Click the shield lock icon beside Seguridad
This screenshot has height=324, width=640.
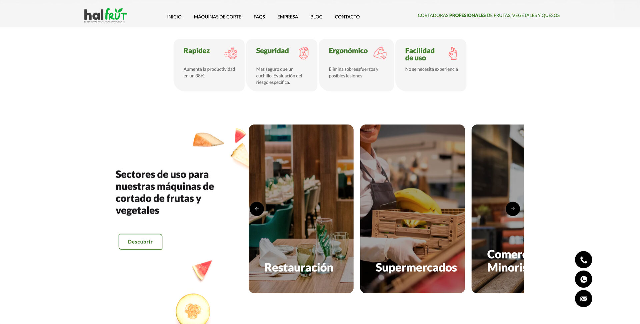(x=304, y=53)
